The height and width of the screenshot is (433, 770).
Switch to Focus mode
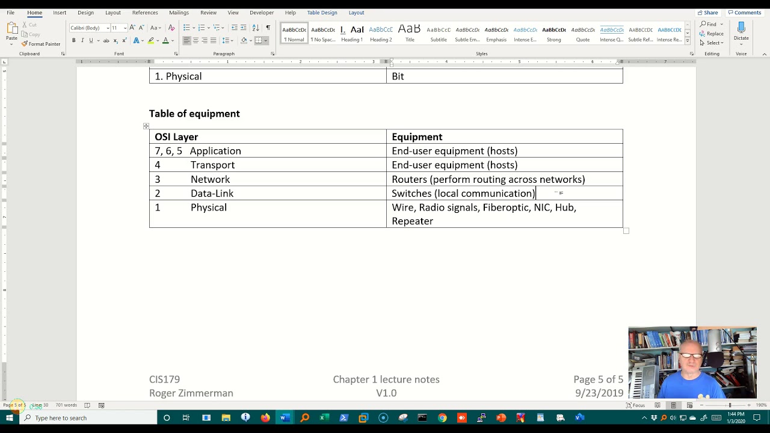tap(635, 405)
